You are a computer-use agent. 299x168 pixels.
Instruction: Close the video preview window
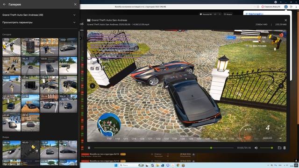(x=285, y=20)
